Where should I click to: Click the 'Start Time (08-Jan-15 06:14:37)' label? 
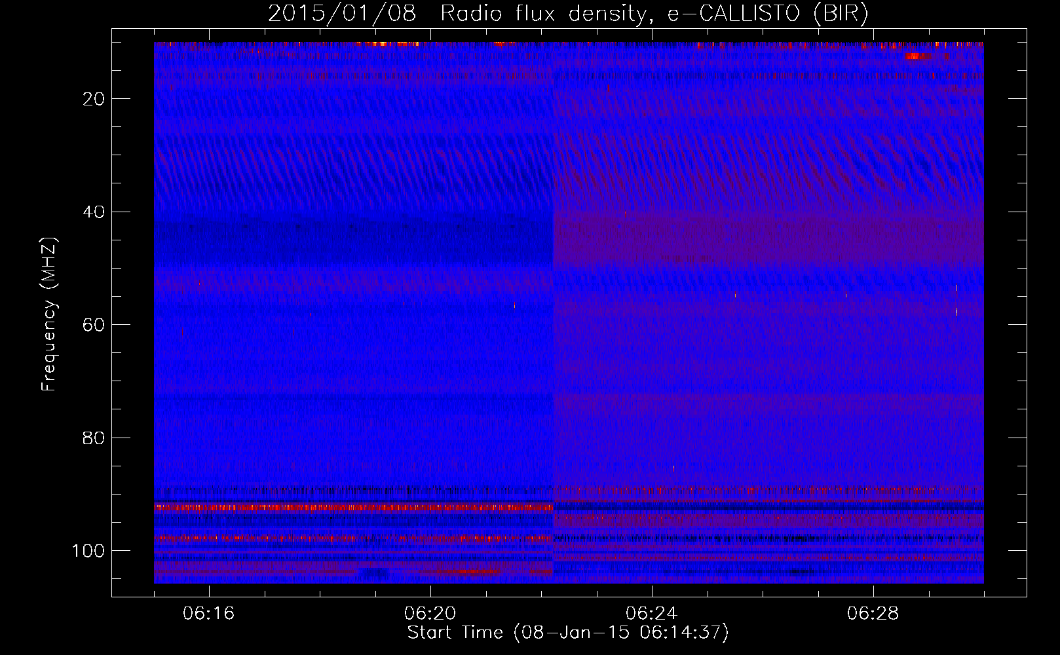point(568,633)
